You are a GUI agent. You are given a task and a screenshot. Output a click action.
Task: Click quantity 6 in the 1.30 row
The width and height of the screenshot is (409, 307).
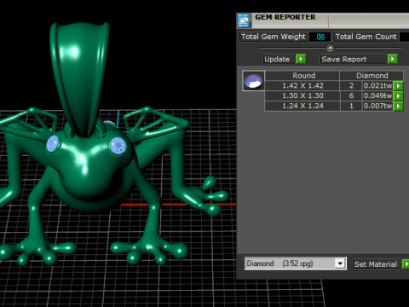point(351,96)
